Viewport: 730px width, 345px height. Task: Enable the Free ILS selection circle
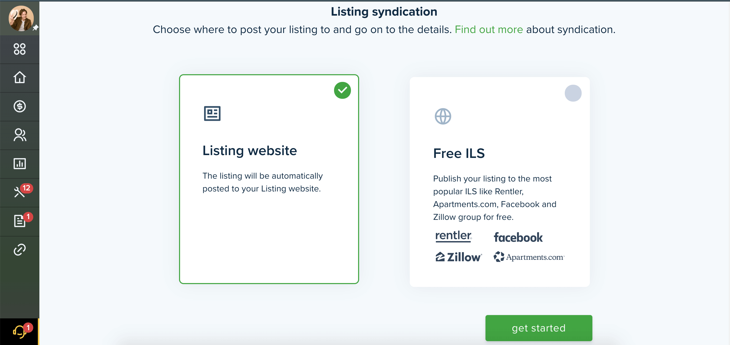[573, 93]
